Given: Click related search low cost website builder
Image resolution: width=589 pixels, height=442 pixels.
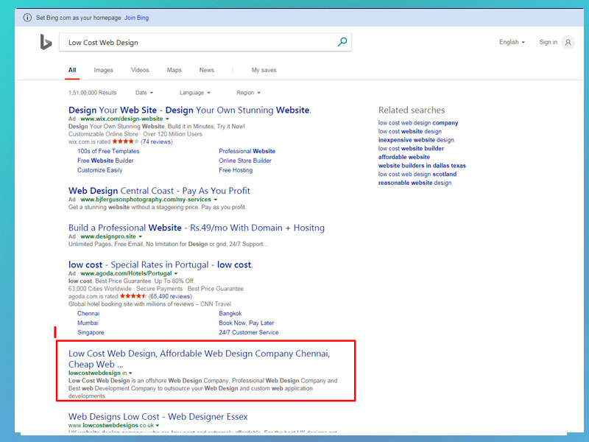Looking at the screenshot, I should pos(411,149).
